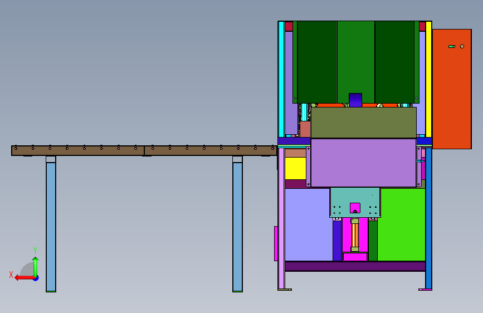Select the middle green top cover panel
This screenshot has height=313, width=483.
[x=356, y=57]
